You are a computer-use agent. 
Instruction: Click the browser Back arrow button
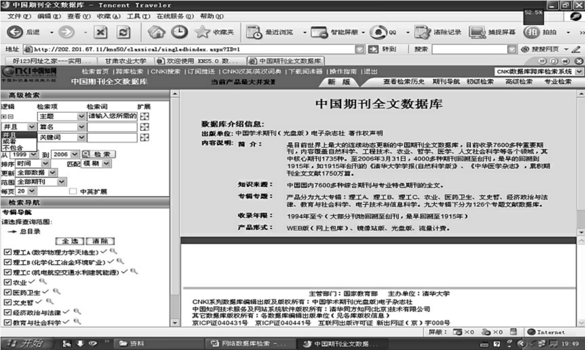(x=15, y=32)
